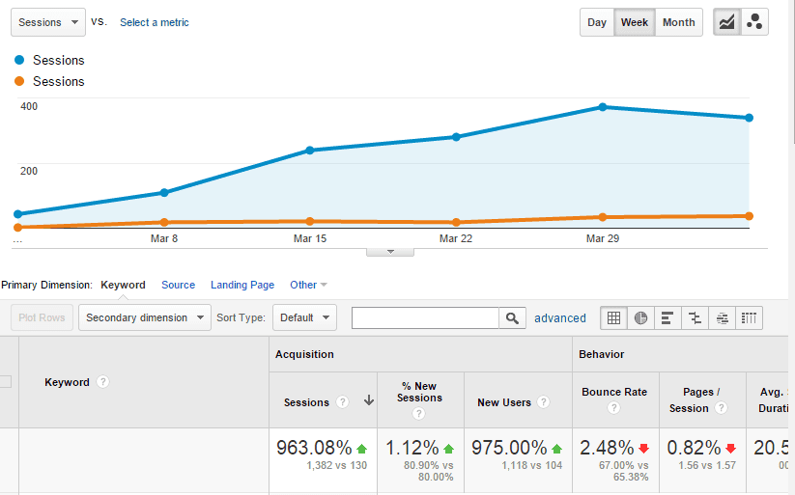Switch primary dimension to Source
Image resolution: width=795 pixels, height=495 pixels.
click(178, 285)
